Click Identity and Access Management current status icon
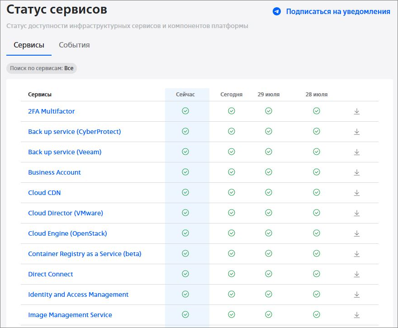 coord(185,294)
